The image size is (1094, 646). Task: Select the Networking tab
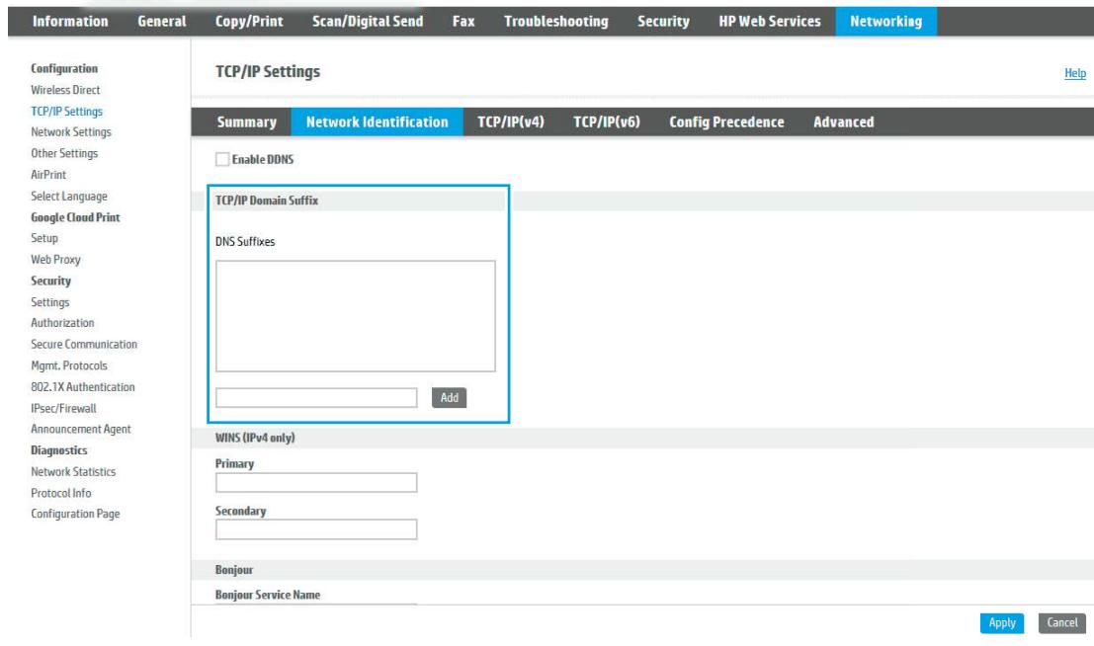(x=886, y=22)
